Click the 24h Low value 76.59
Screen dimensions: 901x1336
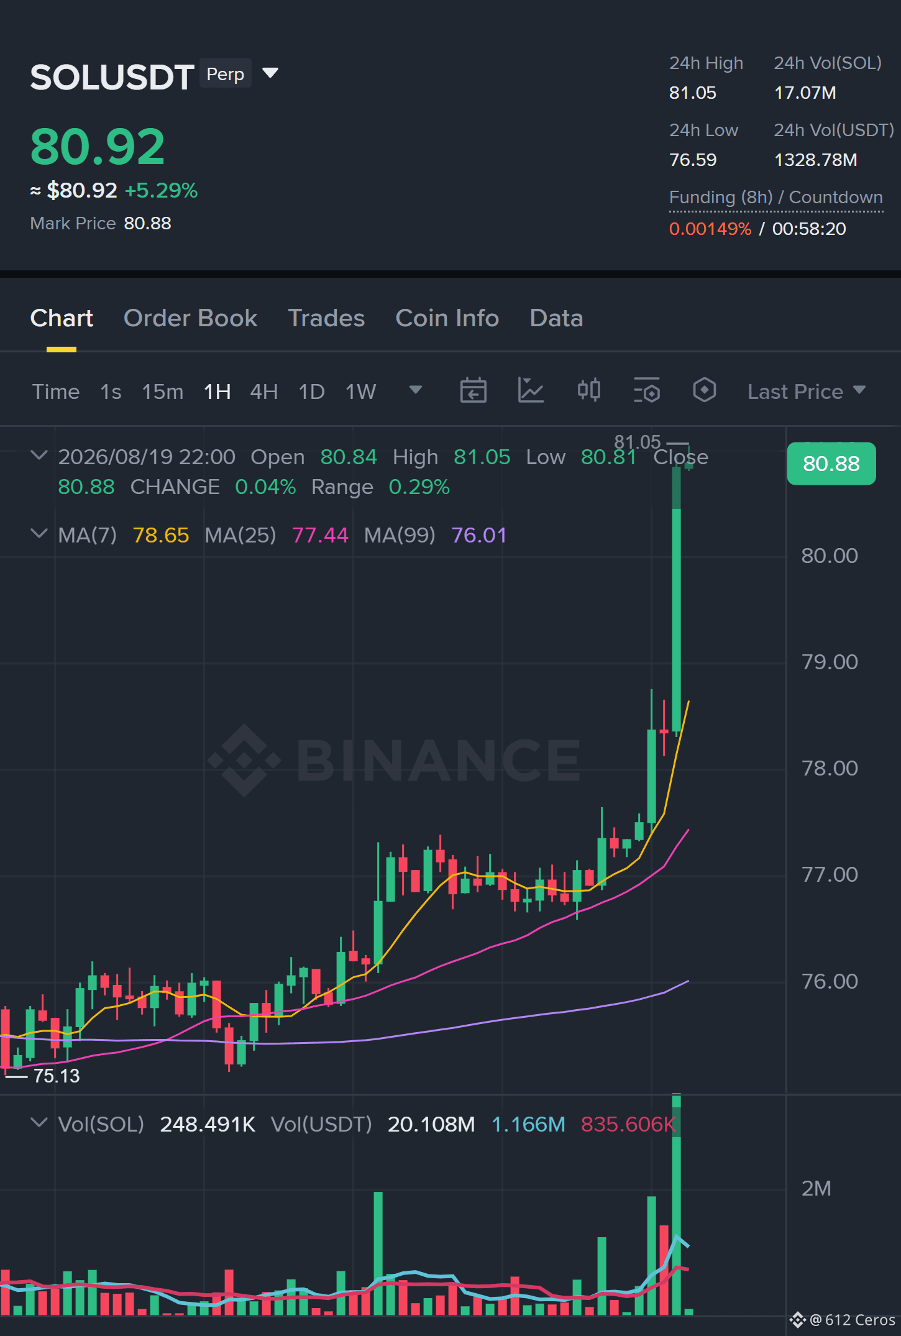point(693,160)
